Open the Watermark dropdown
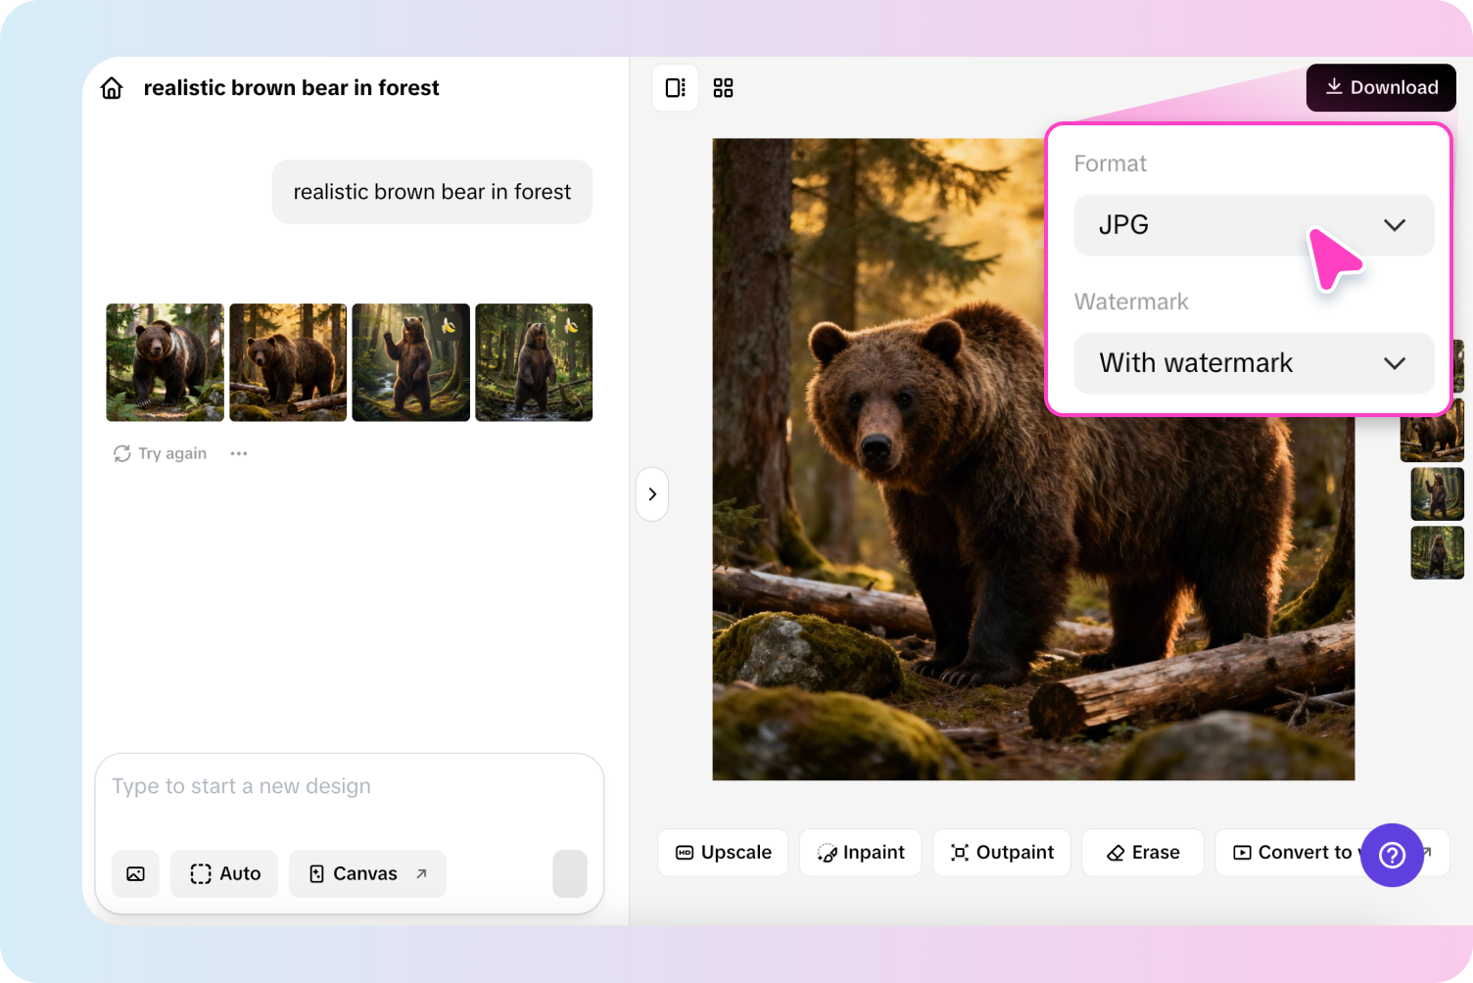The image size is (1473, 983). click(1254, 362)
